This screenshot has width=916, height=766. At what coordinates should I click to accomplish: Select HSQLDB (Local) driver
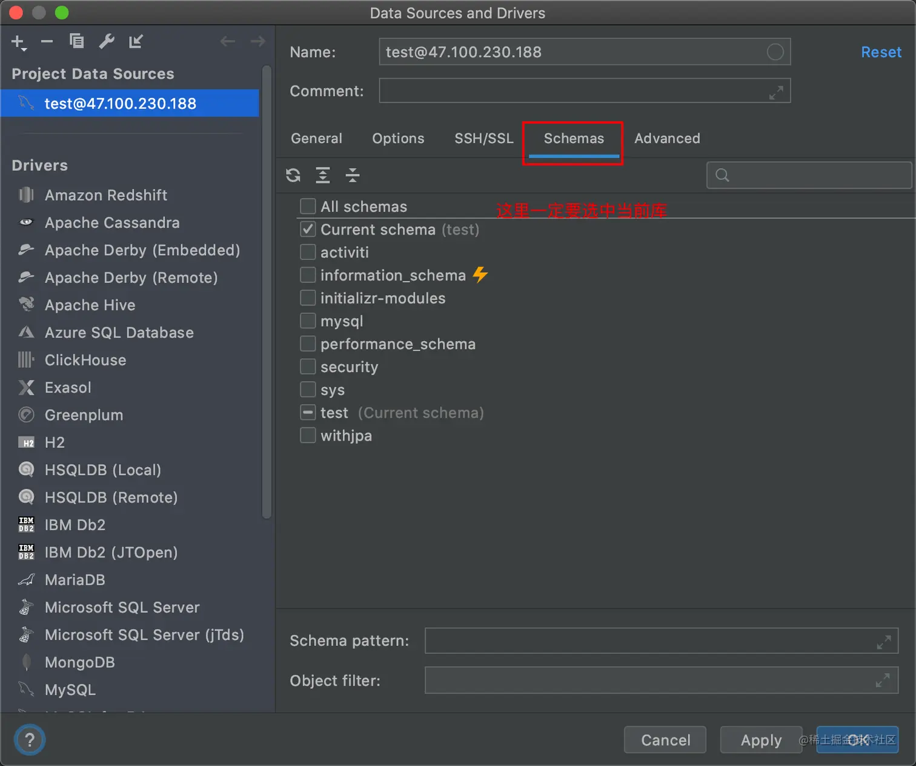tap(103, 470)
